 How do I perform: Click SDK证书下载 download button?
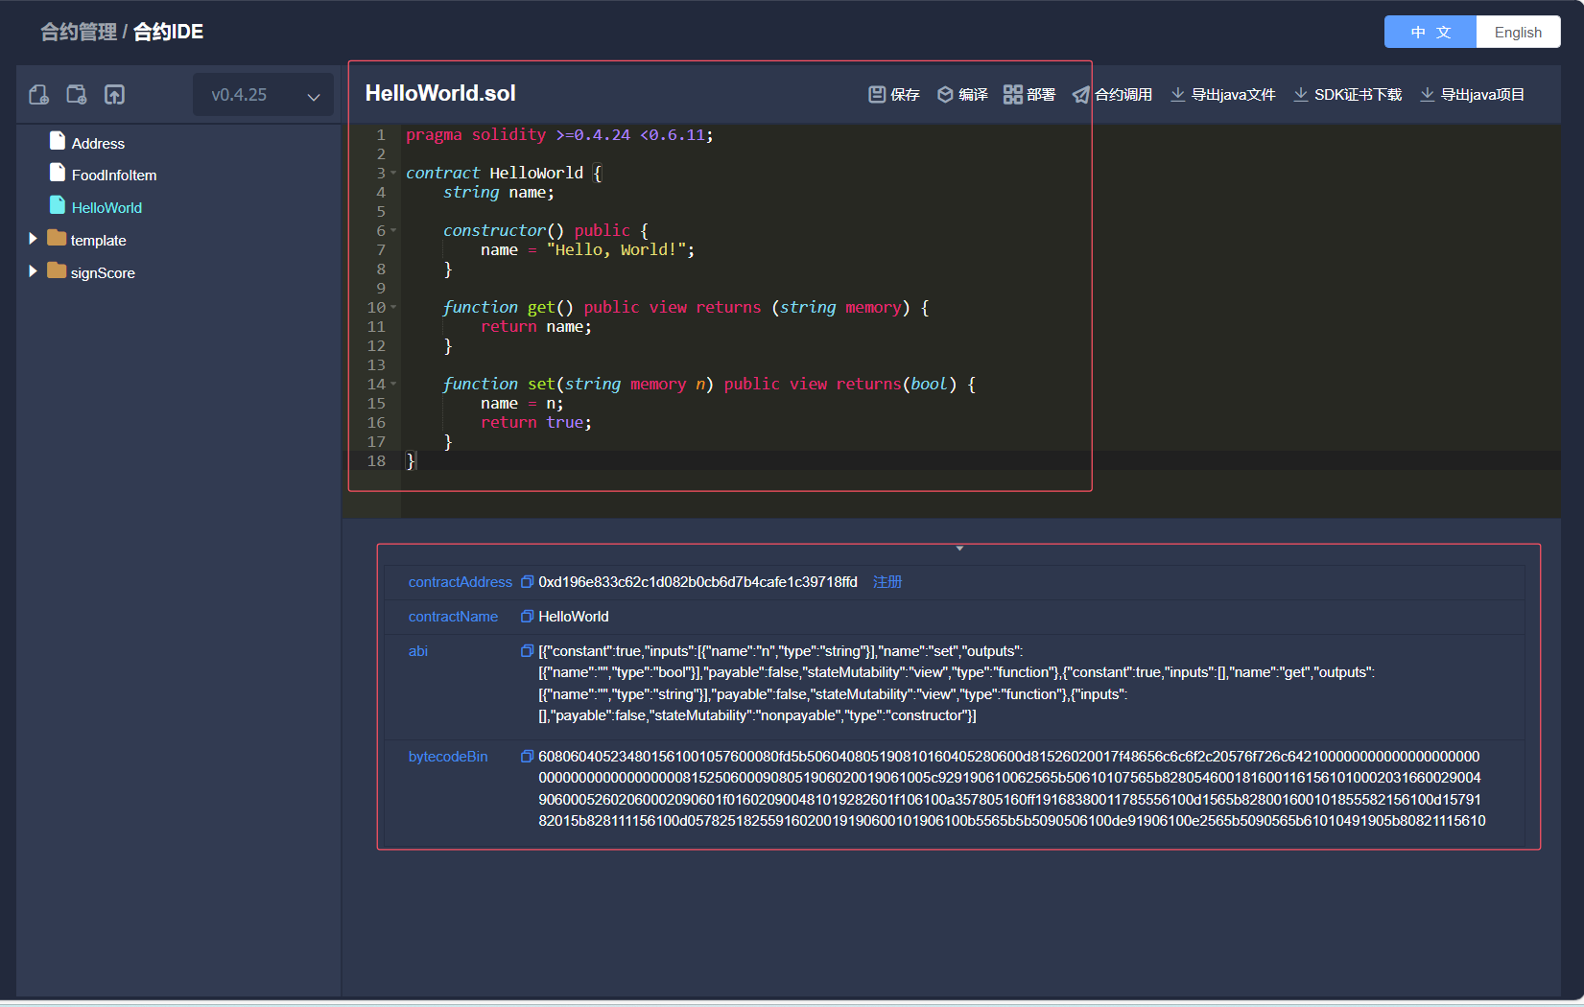[1347, 94]
